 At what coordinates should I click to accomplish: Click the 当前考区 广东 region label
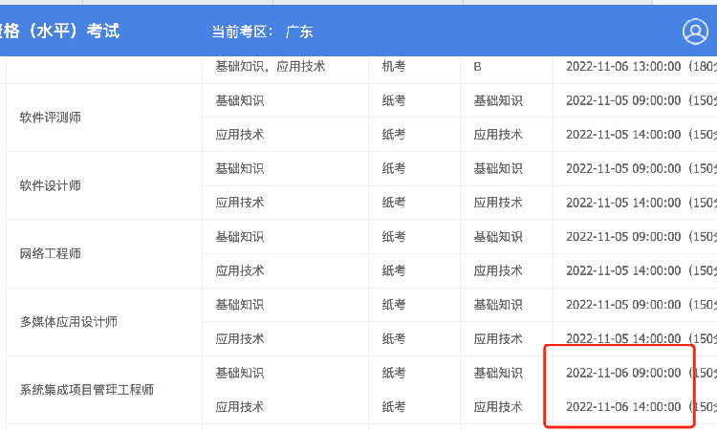[262, 32]
